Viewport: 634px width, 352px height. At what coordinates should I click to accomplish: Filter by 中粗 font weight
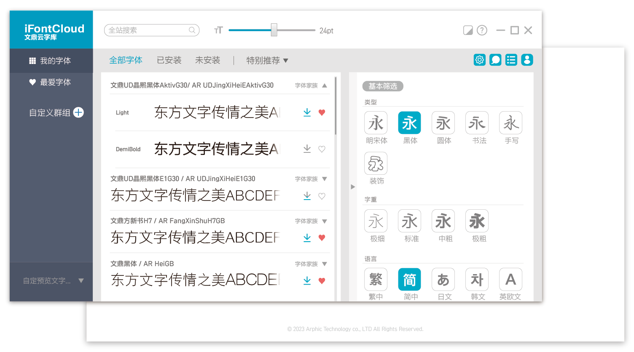click(443, 221)
